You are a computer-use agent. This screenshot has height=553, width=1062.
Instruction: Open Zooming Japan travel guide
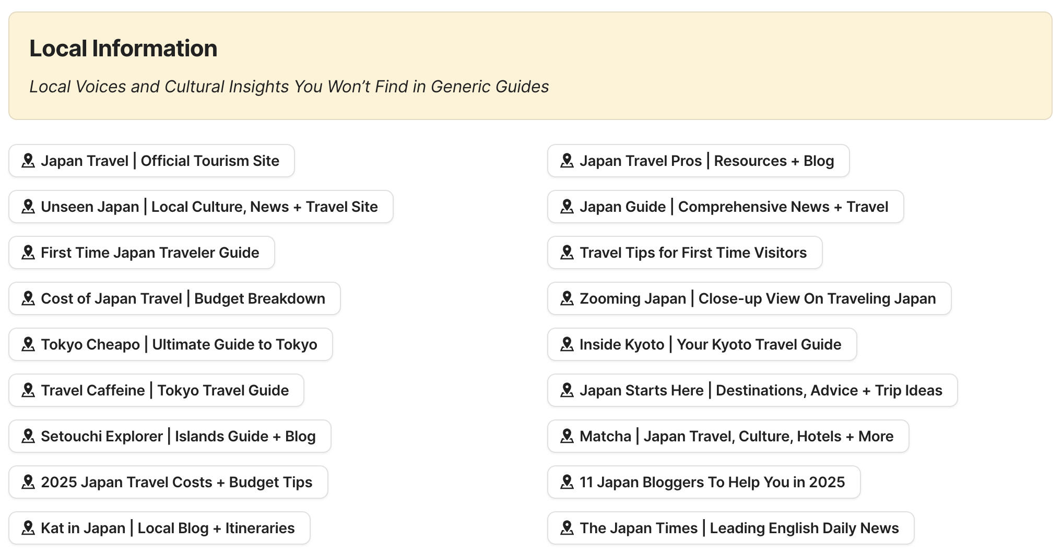tap(749, 298)
